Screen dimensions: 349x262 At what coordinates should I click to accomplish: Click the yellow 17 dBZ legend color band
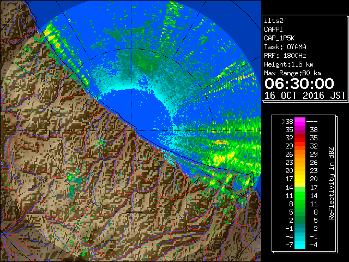[300, 179]
